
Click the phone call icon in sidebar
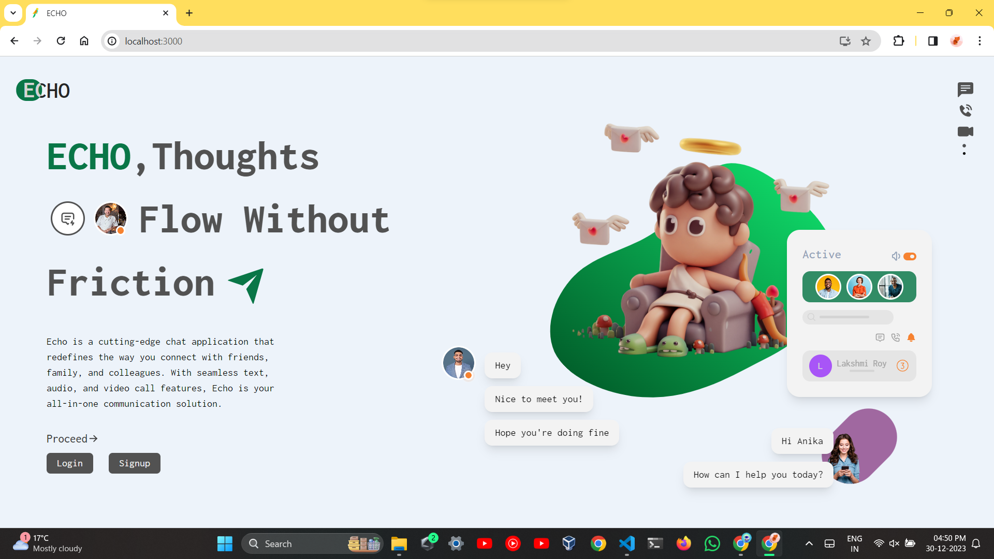pos(965,110)
